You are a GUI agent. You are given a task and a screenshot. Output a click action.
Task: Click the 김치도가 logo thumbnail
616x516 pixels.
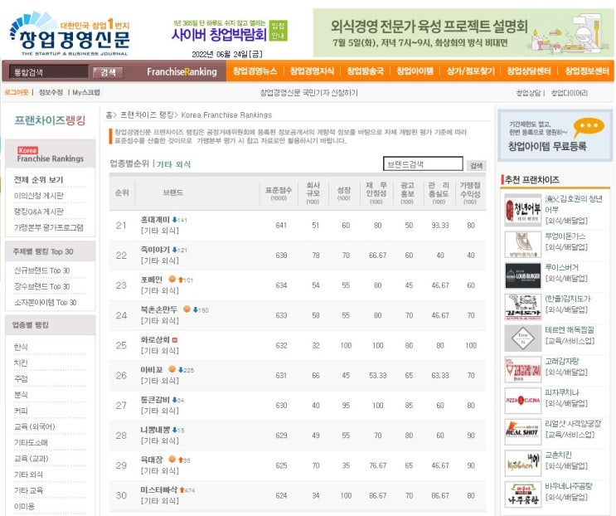coord(523,307)
